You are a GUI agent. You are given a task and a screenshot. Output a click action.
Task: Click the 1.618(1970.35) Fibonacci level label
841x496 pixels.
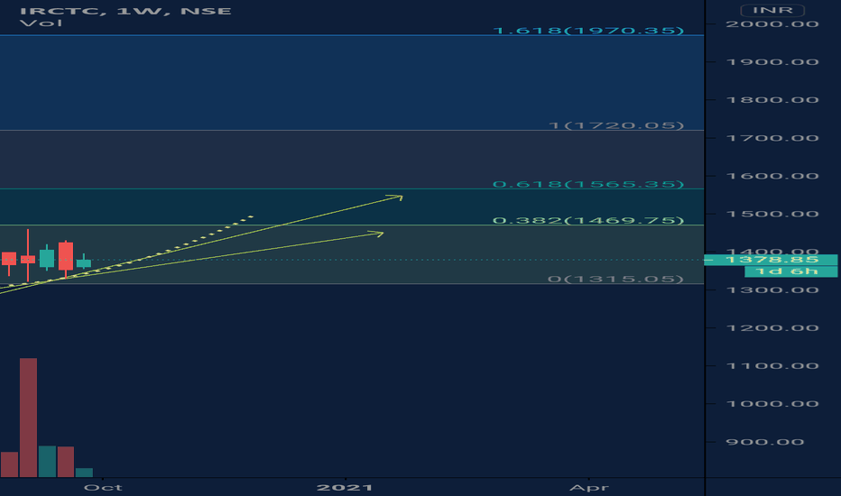click(x=587, y=30)
